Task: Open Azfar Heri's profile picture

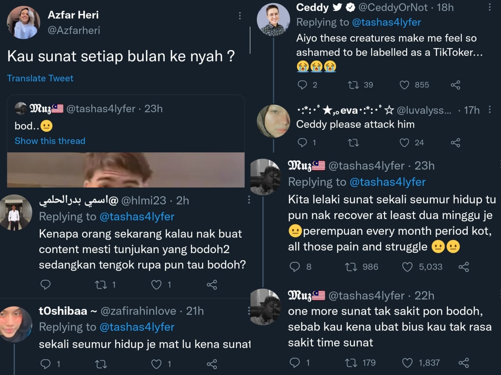Action: 23,22
